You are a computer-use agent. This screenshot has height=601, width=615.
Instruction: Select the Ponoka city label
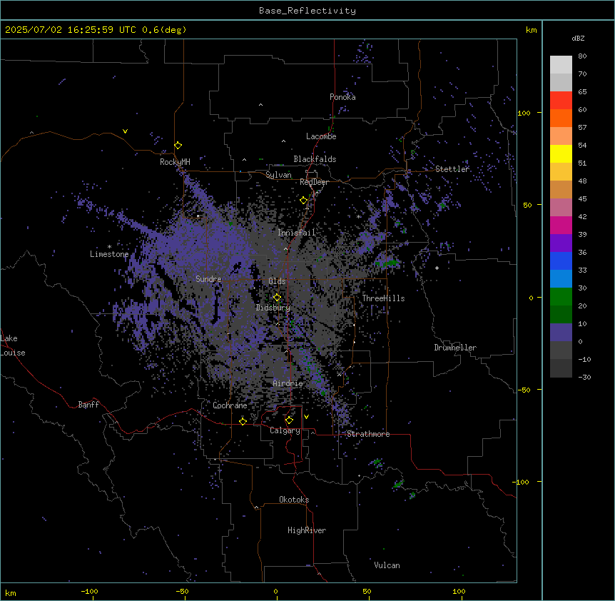(x=342, y=97)
